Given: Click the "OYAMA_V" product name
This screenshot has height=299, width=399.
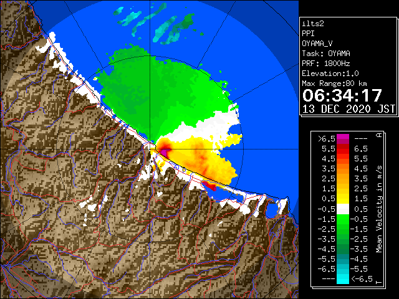Looking at the screenshot, I should tap(317, 44).
